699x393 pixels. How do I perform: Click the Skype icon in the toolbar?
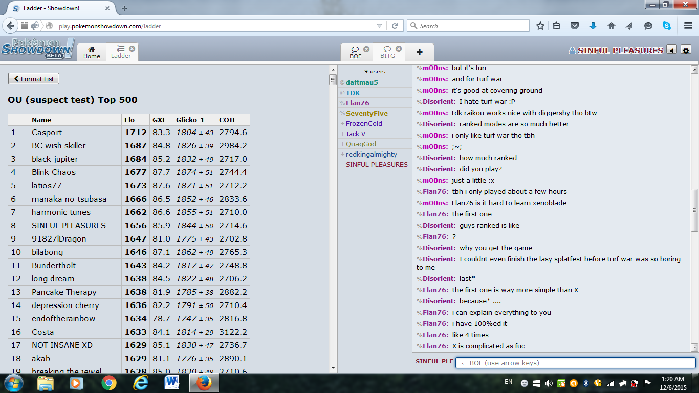coord(667,26)
